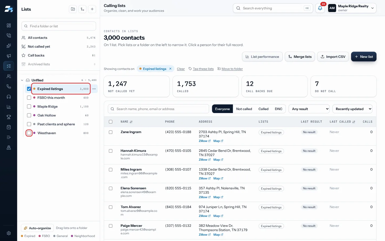Open the list-arrow sequence icon in sidebar
Screen dimensions: 385x241
9,137
